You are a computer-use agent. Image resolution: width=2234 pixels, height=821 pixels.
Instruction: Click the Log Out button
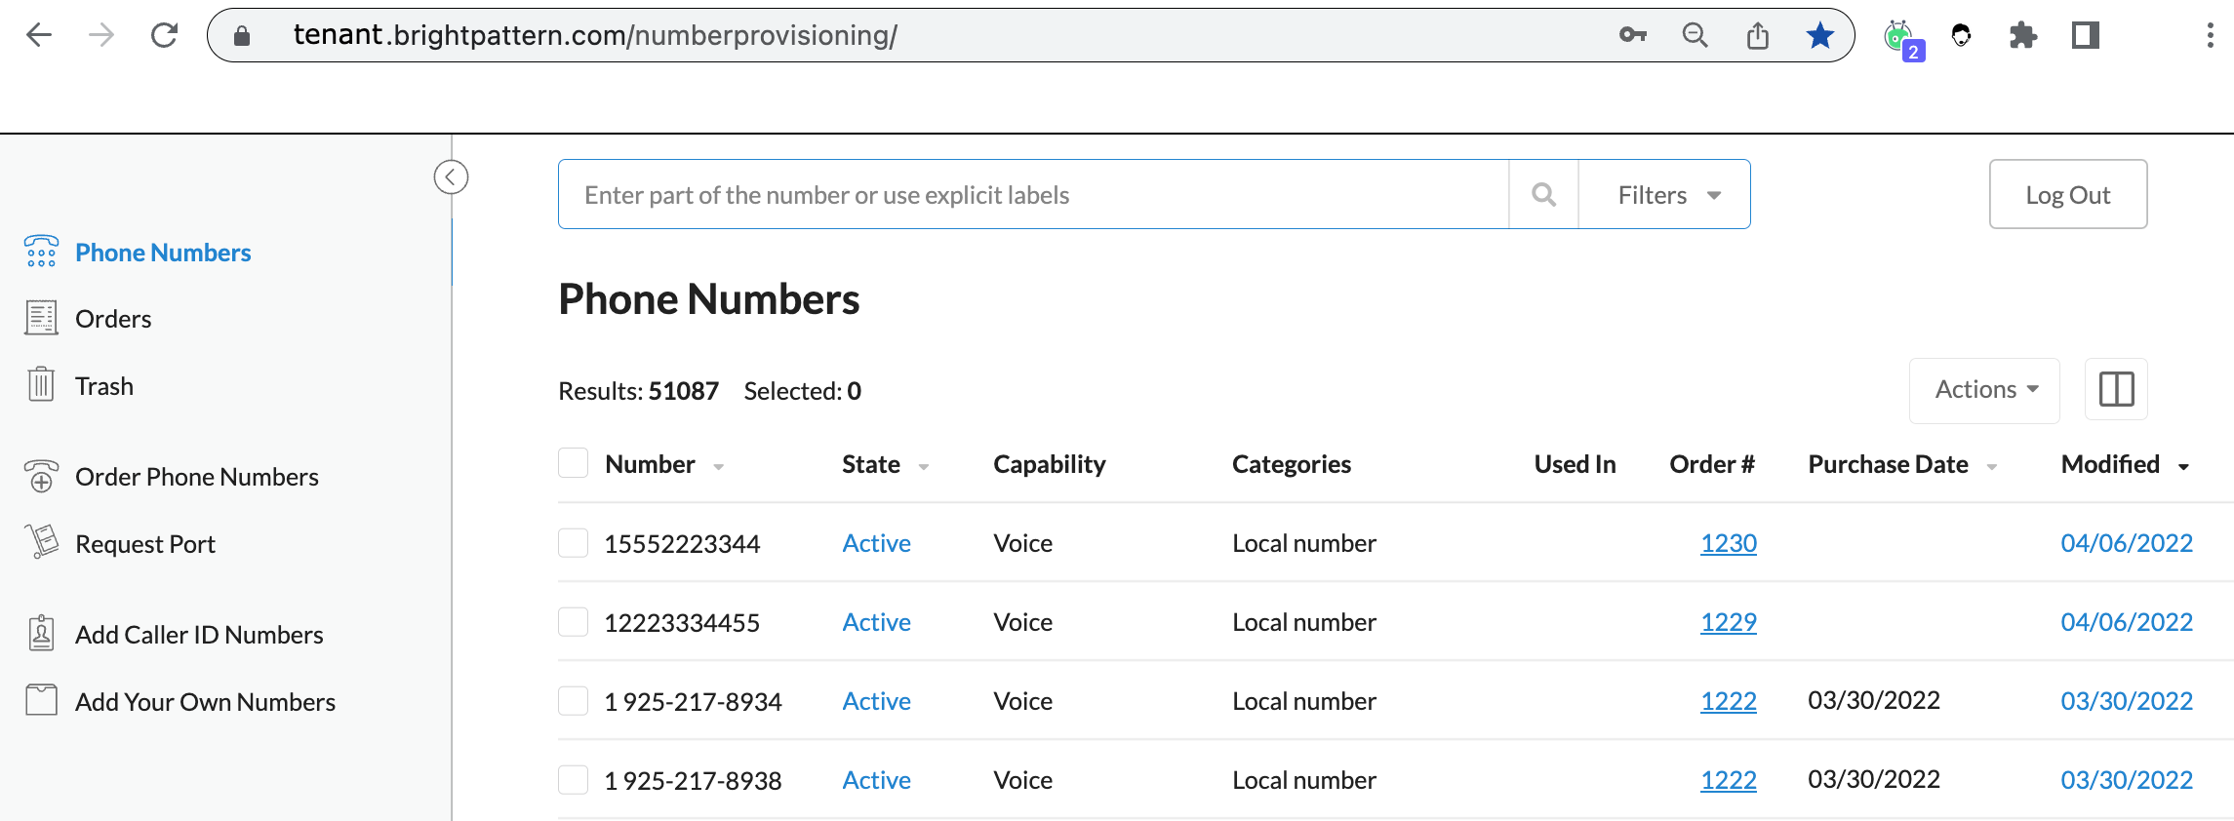point(2068,194)
